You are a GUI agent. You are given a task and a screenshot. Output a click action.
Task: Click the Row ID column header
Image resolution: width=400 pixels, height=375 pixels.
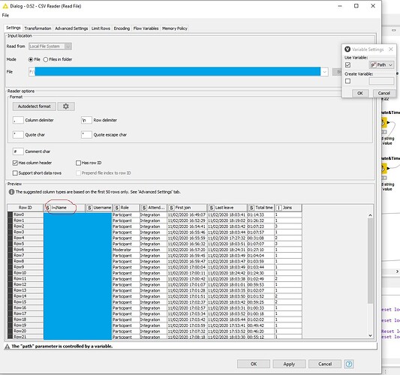point(26,208)
